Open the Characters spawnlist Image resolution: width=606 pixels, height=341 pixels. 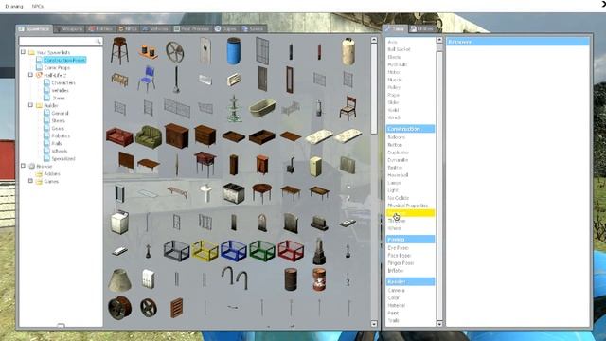[x=63, y=82]
